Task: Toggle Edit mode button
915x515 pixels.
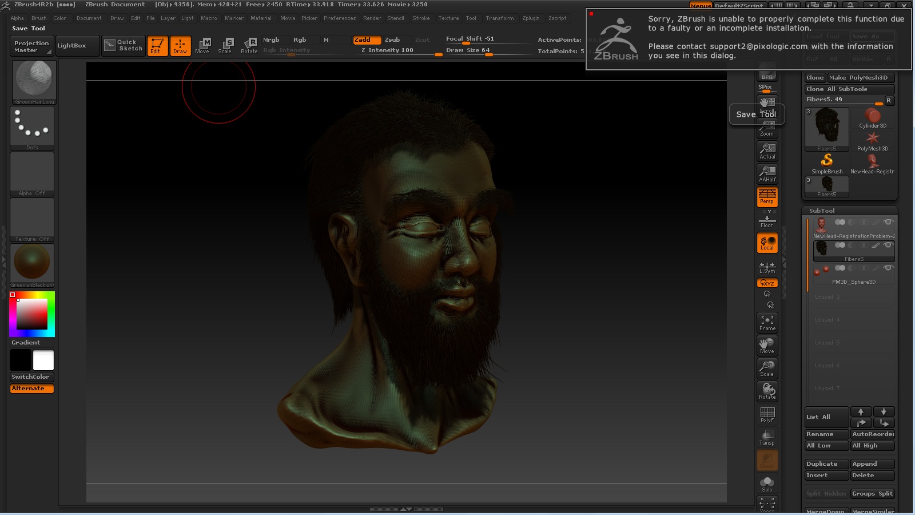Action: pyautogui.click(x=157, y=46)
